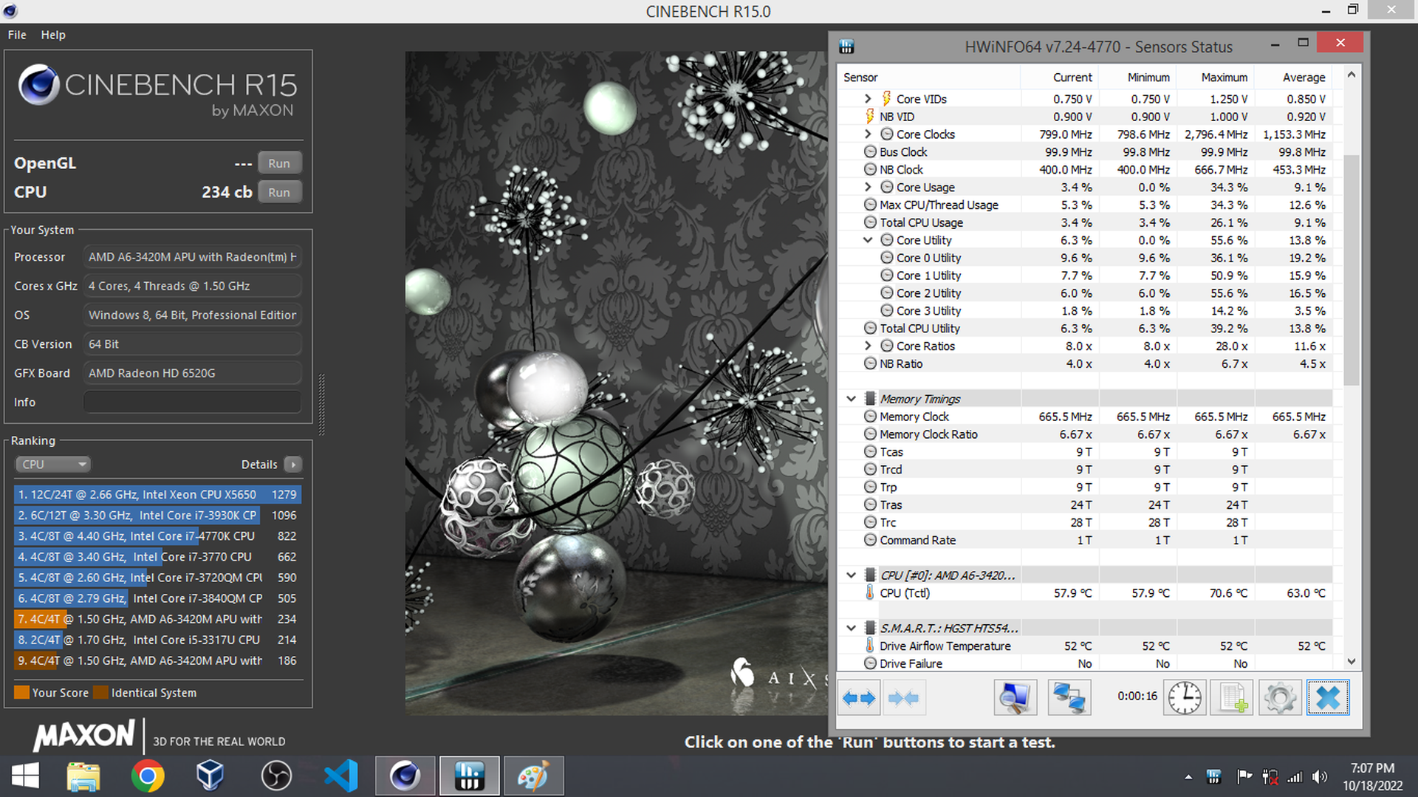Switch to HWiNFO taskbar icon
The height and width of the screenshot is (797, 1418).
[469, 776]
